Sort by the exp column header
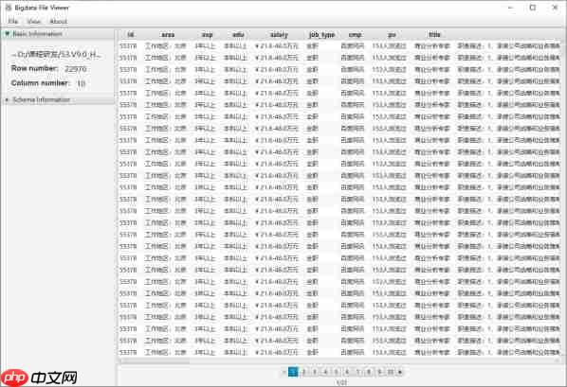Screen dimensions: 567x387 (x=208, y=35)
